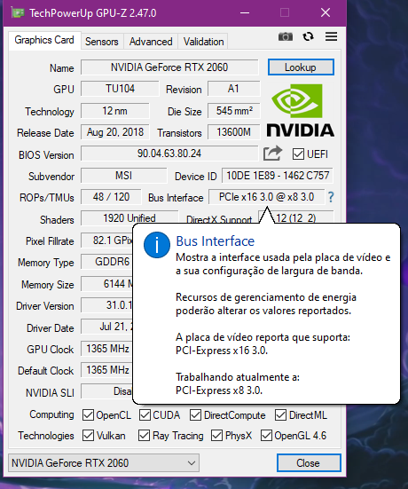Click the Revision field A1

(x=233, y=89)
